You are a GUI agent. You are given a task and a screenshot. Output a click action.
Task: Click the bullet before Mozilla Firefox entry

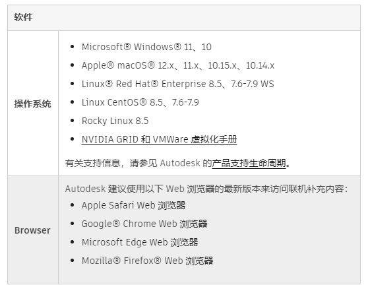tap(73, 261)
